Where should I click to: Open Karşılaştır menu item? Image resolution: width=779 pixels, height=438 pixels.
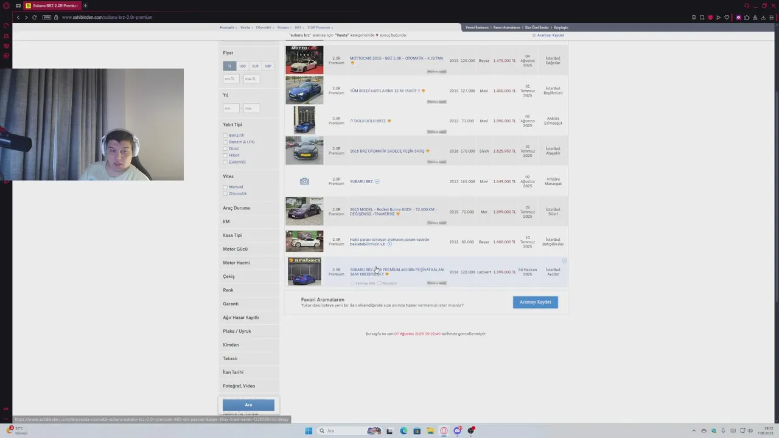(561, 27)
